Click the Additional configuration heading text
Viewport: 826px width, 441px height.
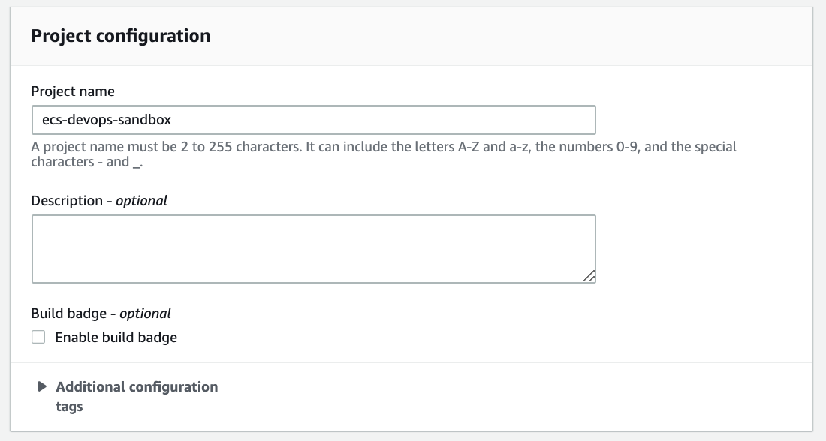(x=136, y=386)
